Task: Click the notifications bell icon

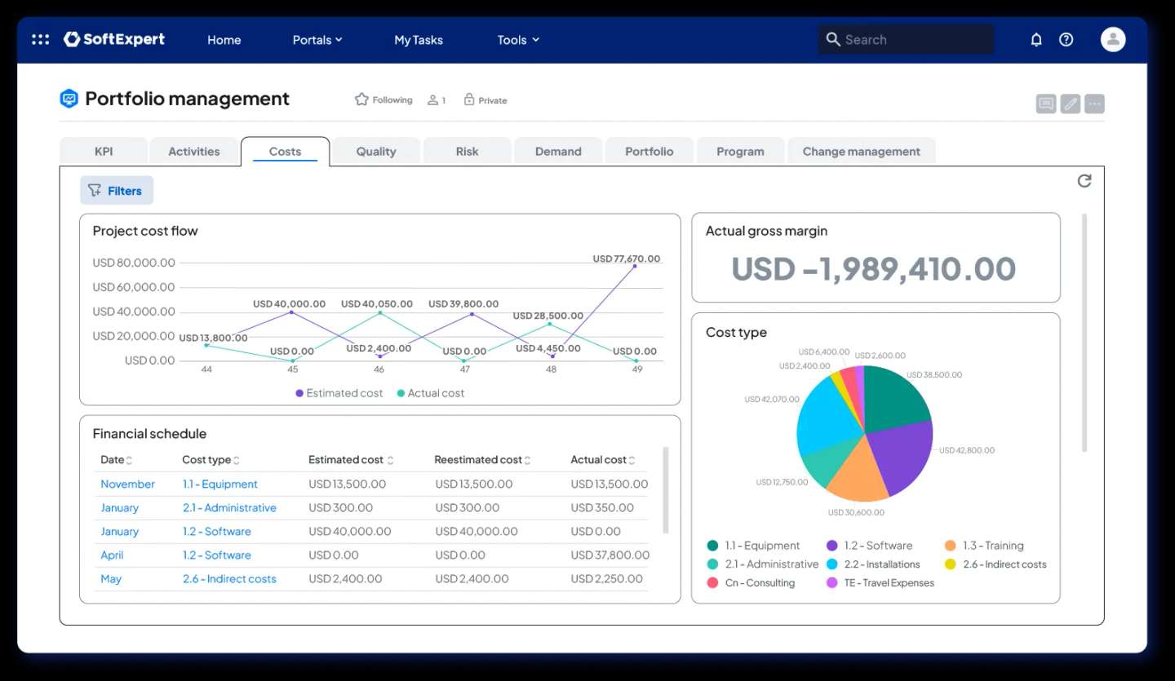Action: point(1036,39)
